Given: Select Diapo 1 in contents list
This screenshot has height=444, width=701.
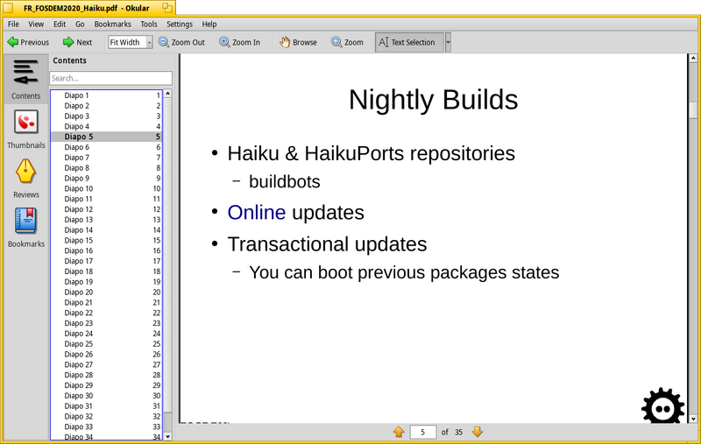Looking at the screenshot, I should click(x=106, y=95).
